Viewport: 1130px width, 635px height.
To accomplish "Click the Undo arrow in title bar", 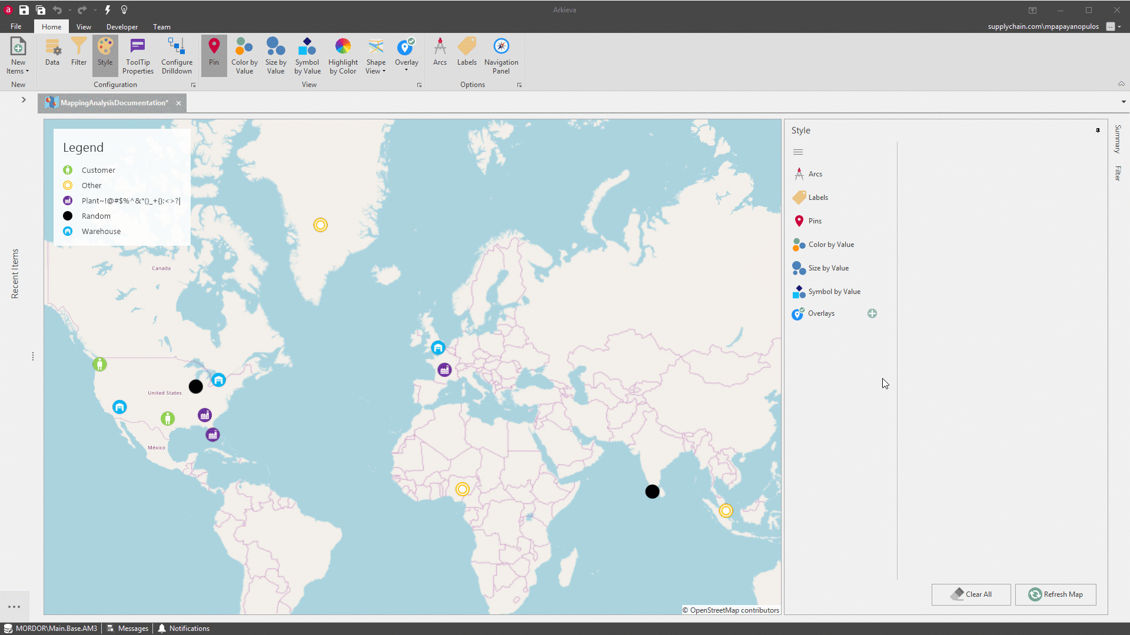I will click(57, 10).
